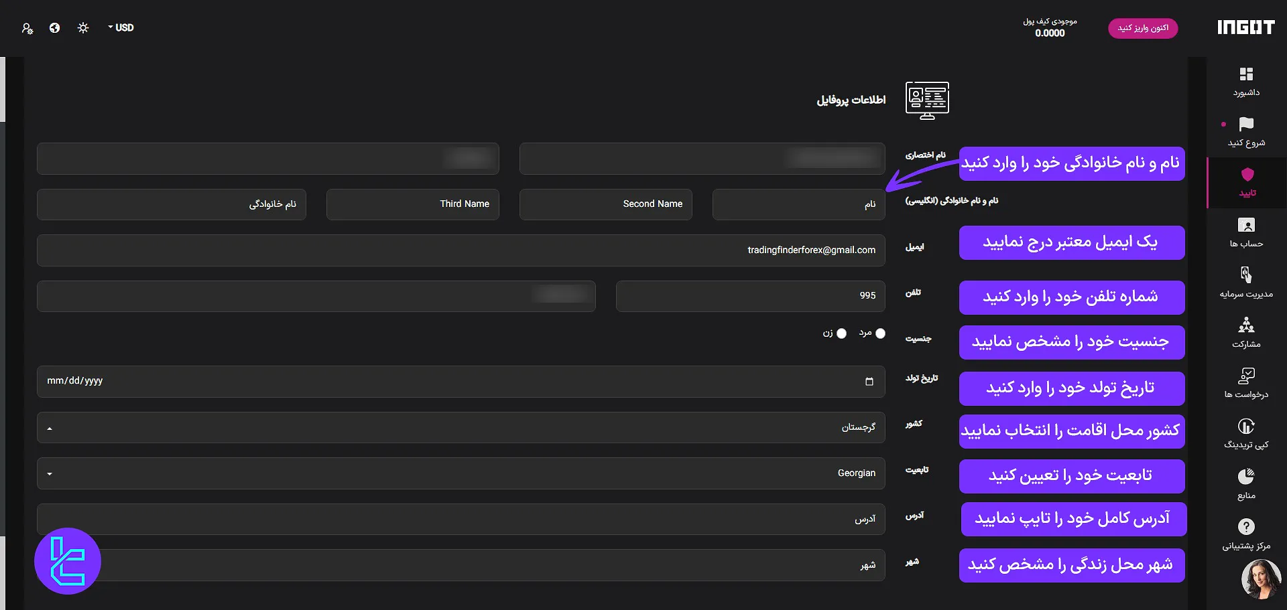The width and height of the screenshot is (1287, 610).
Task: Click the globe language icon
Action: pos(55,28)
